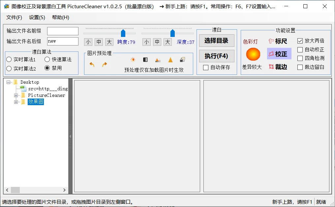Image resolution: width=335 pixels, height=207 pixels.
Task: Select 实时算法2 radio button
Action: pos(9,68)
